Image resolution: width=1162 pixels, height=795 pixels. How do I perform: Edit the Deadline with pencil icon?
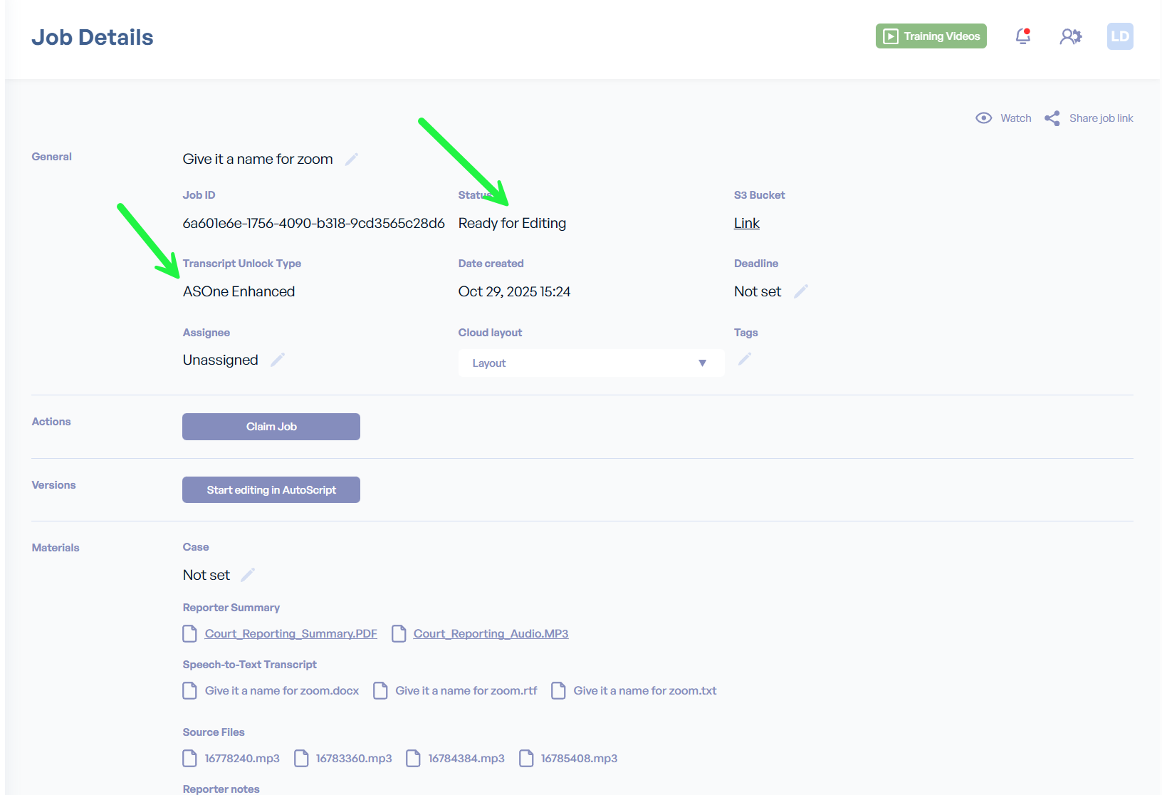pos(801,291)
